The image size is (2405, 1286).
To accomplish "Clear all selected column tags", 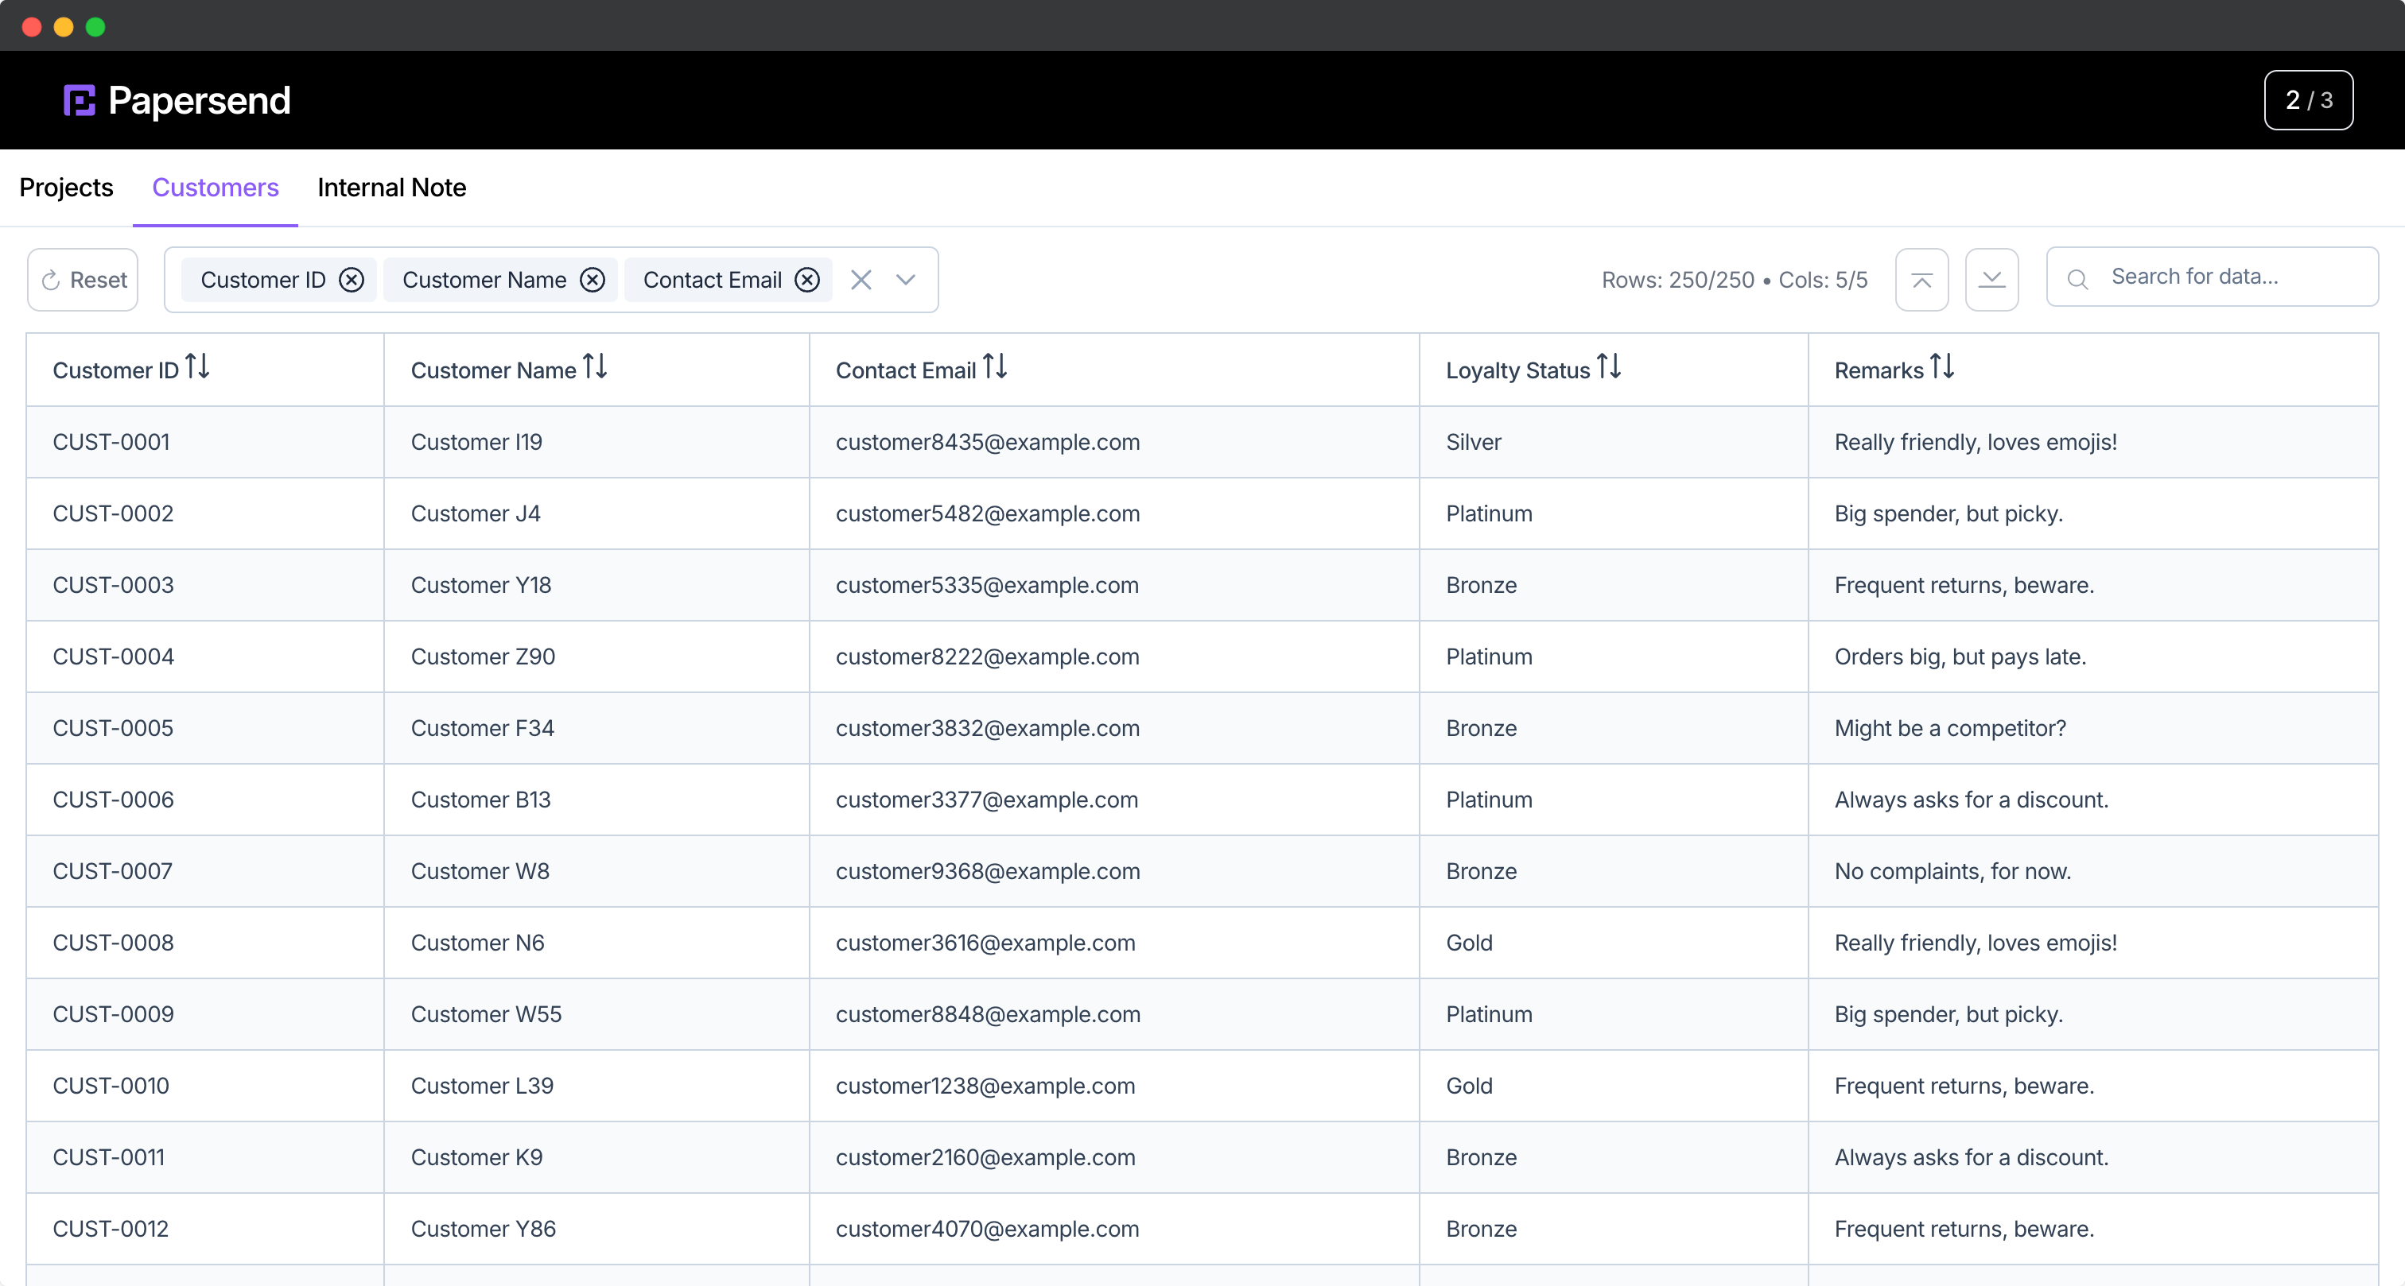I will click(861, 280).
